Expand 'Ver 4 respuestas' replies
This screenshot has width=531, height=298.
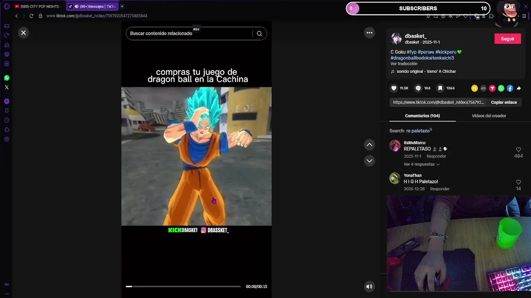coord(421,164)
